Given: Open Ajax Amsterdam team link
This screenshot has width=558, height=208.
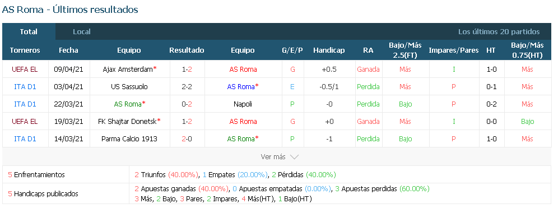Looking at the screenshot, I should (x=128, y=69).
